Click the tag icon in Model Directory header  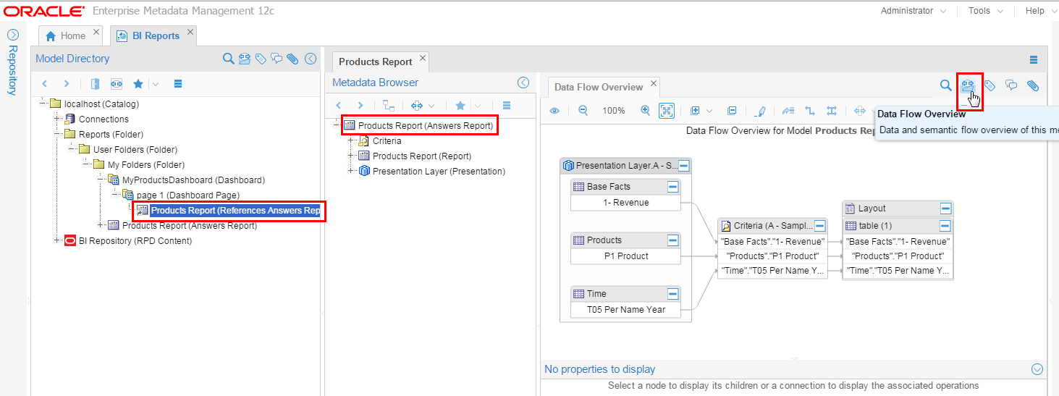[261, 59]
